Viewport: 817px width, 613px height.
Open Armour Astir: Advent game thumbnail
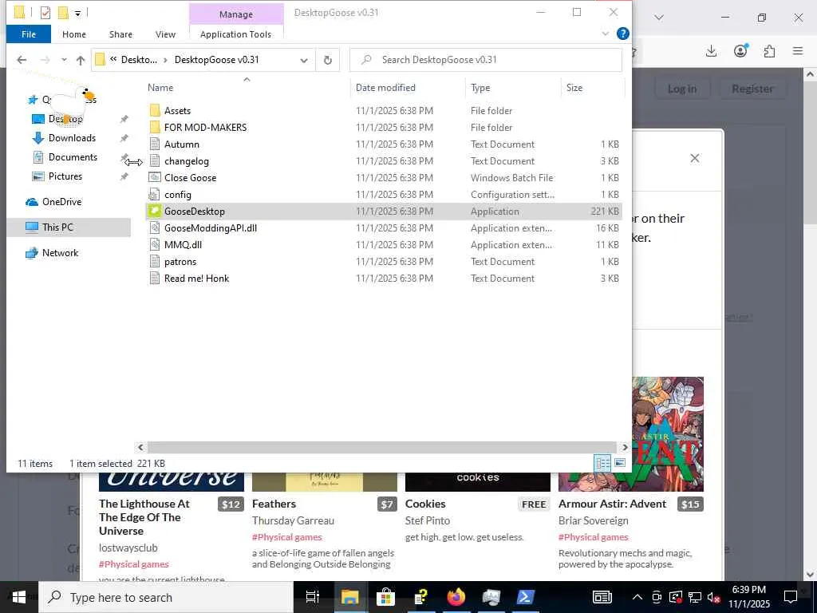(x=668, y=433)
